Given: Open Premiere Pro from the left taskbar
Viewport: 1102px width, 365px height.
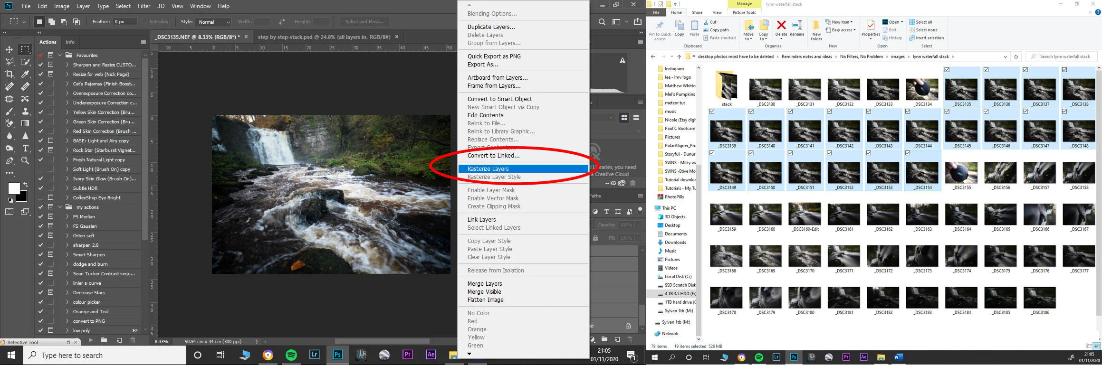Looking at the screenshot, I should pos(407,355).
